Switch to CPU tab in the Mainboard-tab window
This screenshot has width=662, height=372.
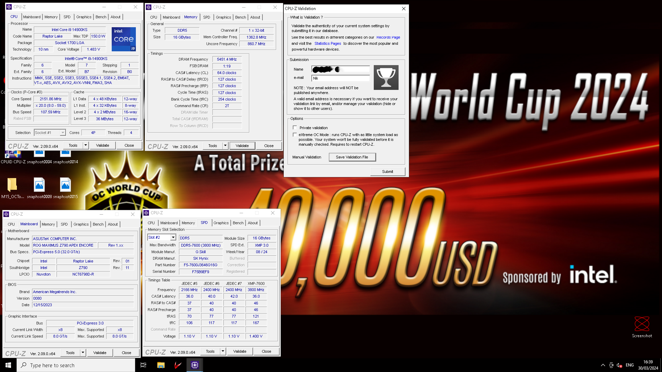(11, 224)
